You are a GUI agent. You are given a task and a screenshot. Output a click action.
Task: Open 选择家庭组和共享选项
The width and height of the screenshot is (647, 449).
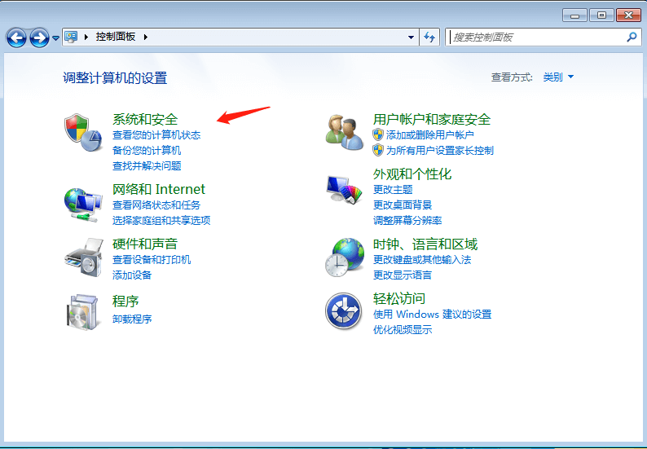161,220
